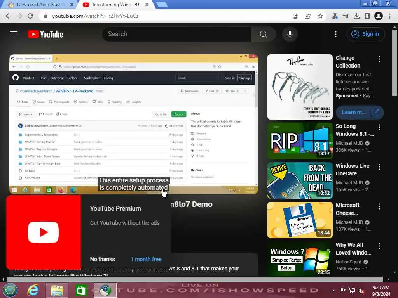Viewport: 398px width, 298px height.
Task: Click the So Long Windows 8.1 title
Action: pos(354,130)
